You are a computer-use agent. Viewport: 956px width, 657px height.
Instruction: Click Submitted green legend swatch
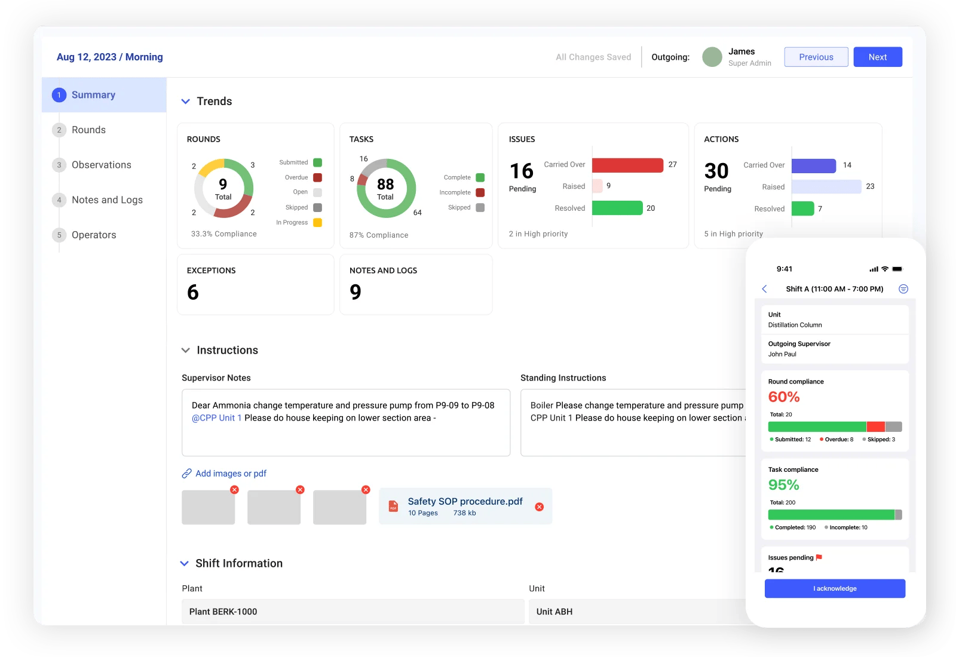pos(318,162)
